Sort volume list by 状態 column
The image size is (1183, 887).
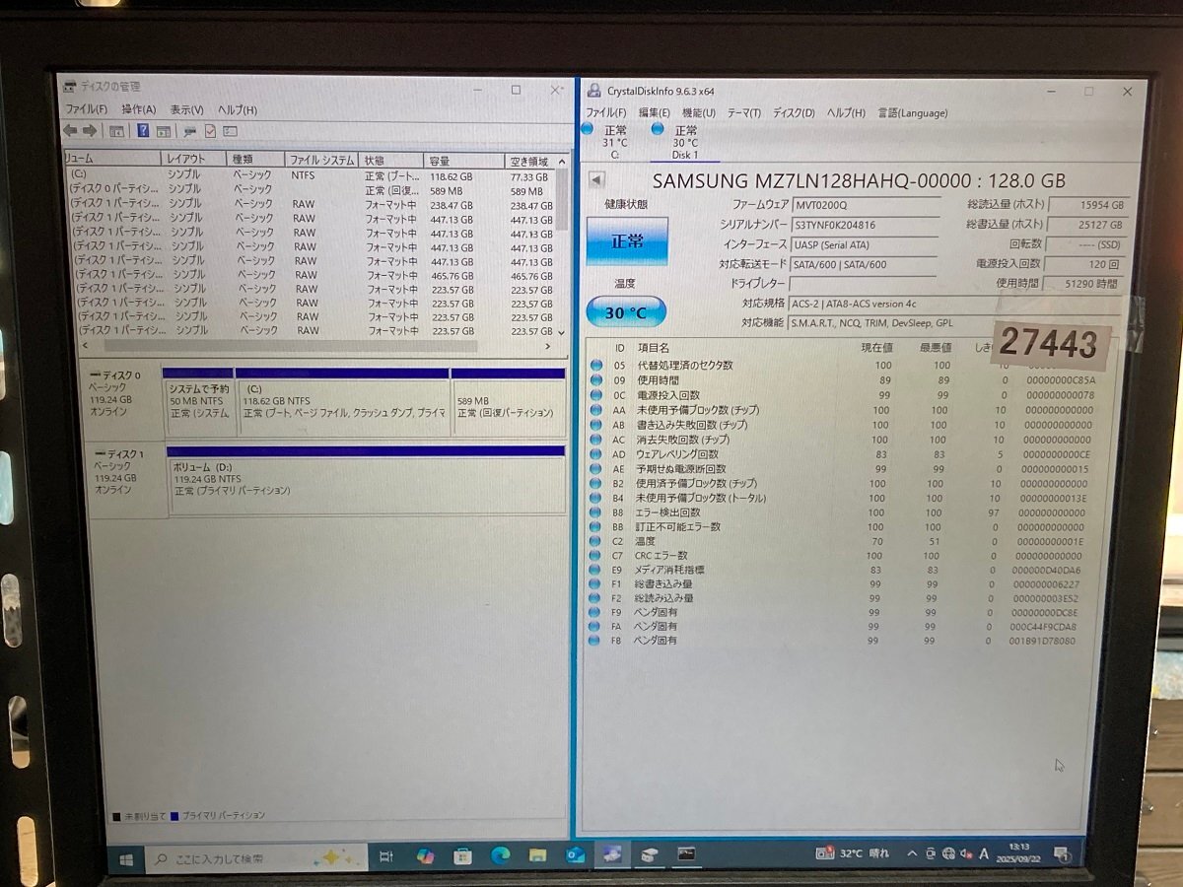391,160
